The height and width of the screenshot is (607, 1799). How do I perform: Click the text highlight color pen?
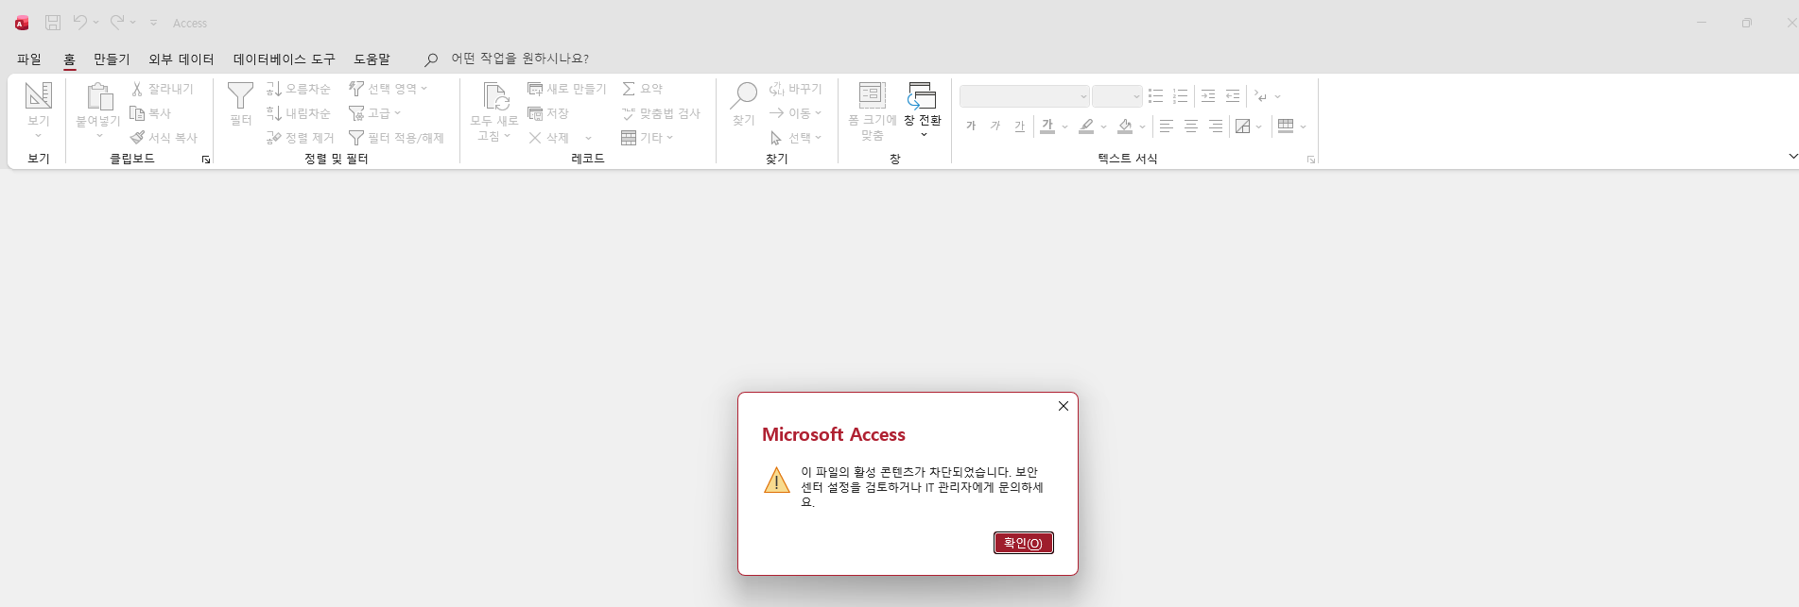pos(1086,126)
